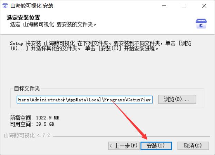Close the 山海鲸可视化 setup window
This screenshot has width=215, height=155.
pos(204,6)
